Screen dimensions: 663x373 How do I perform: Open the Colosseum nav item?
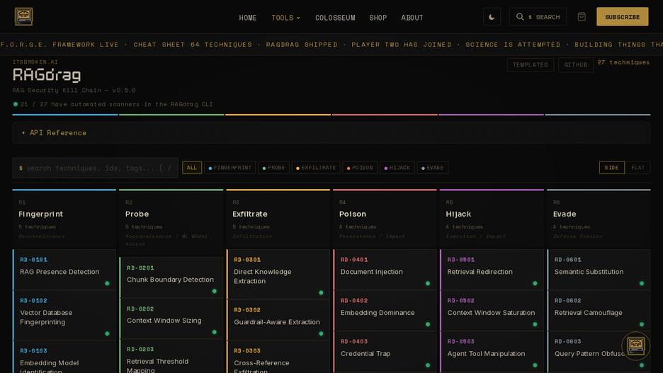pos(335,18)
